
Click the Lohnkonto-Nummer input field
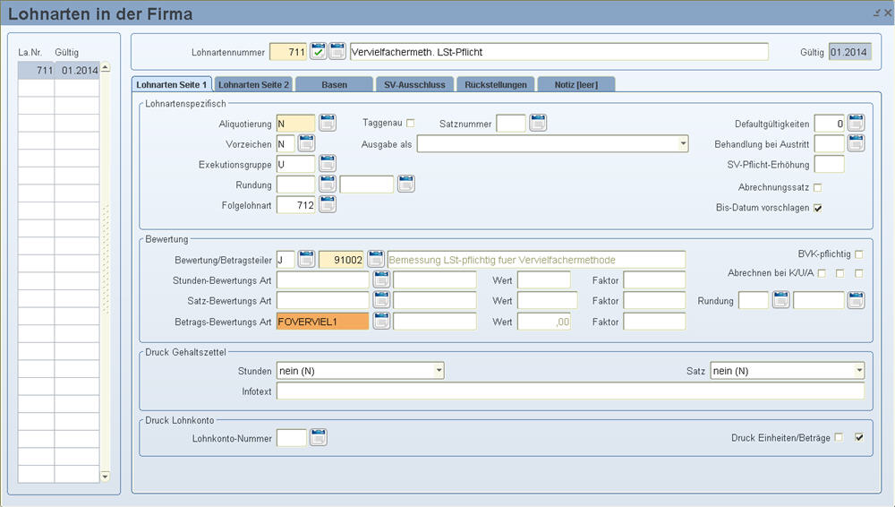[292, 438]
